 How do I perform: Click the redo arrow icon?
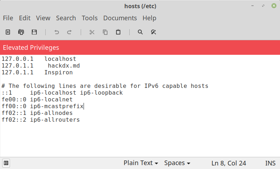[x=69, y=32]
